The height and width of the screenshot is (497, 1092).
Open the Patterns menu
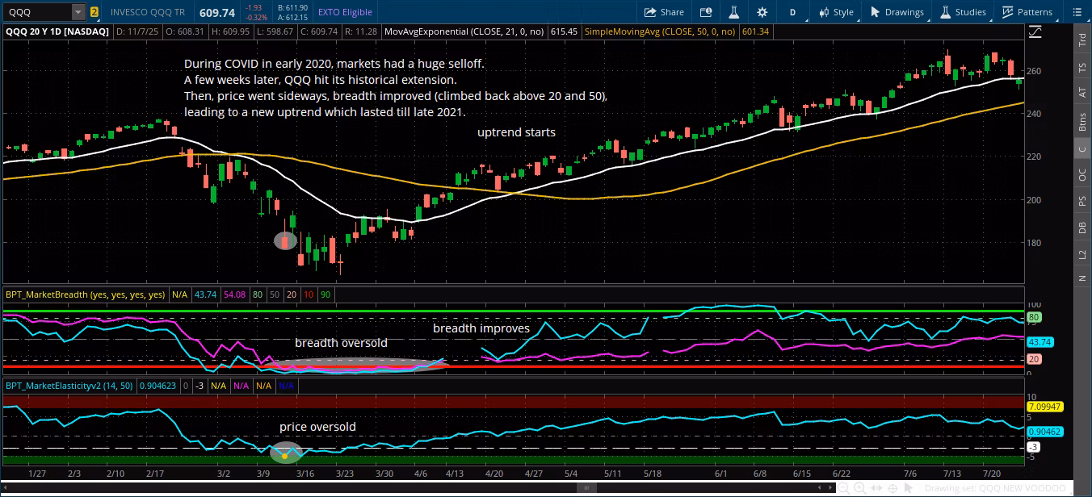coord(1027,12)
